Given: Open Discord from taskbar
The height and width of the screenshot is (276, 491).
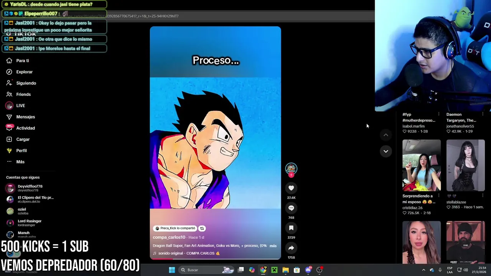Looking at the screenshot, I should 308,270.
